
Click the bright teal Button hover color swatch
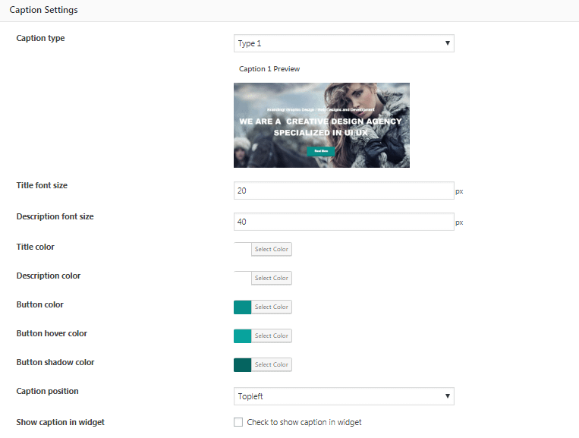click(243, 336)
